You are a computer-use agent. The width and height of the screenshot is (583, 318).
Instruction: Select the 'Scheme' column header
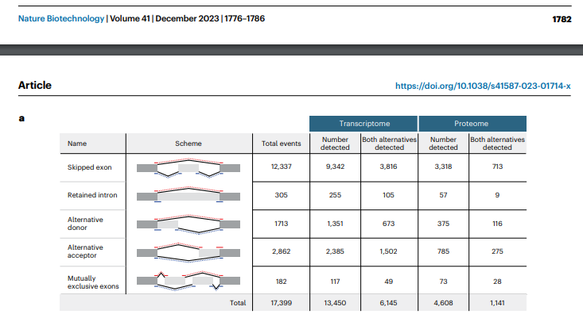click(189, 144)
